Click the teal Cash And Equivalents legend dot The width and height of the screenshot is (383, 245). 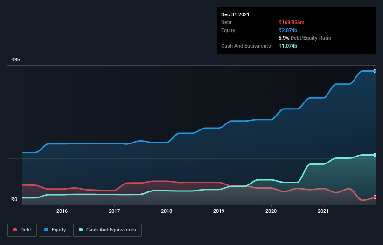click(81, 230)
